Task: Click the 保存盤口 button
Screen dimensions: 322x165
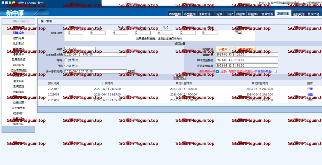Action: point(180,77)
